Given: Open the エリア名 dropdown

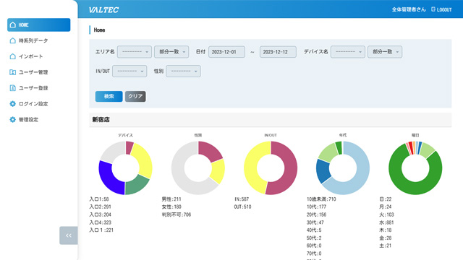Looking at the screenshot, I should (135, 52).
